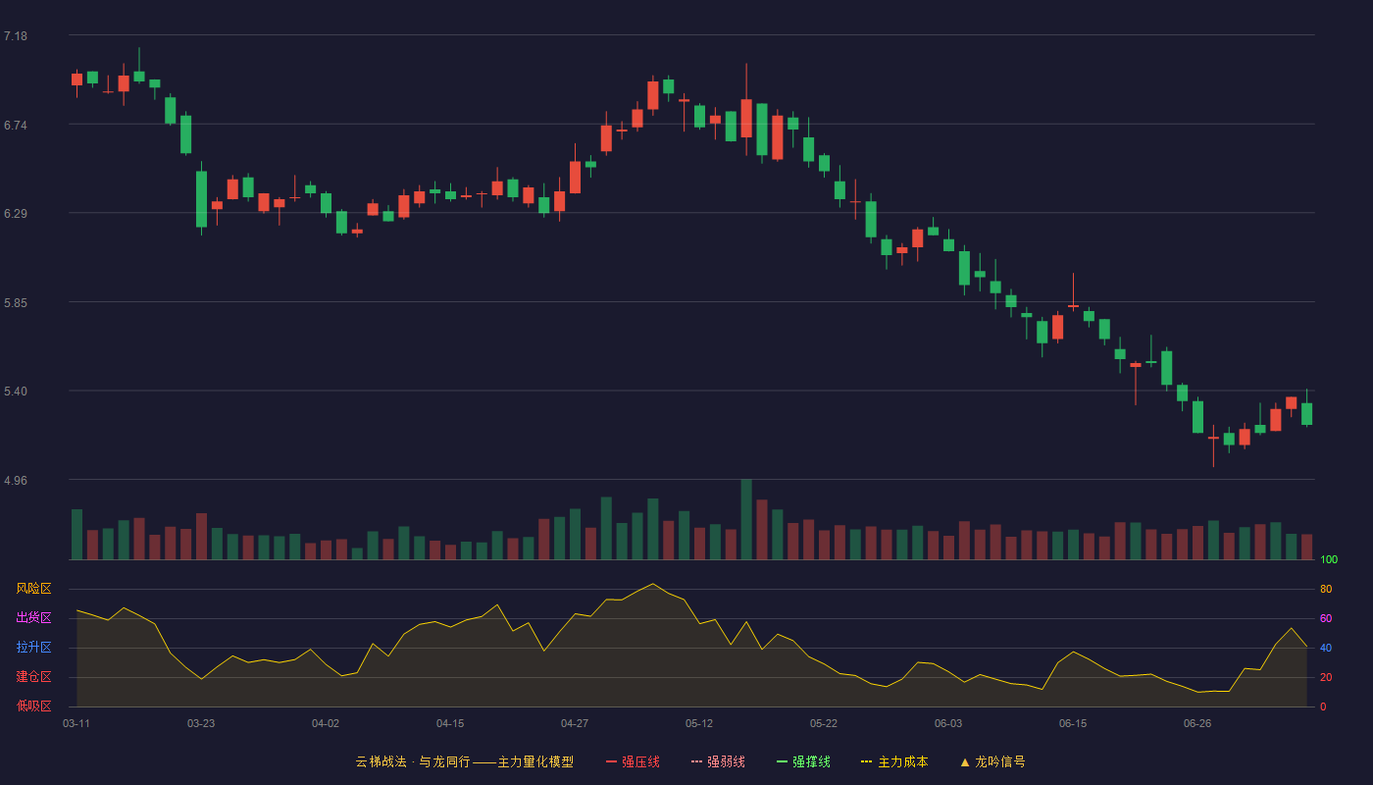Click the 06-03 date label
Image resolution: width=1373 pixels, height=785 pixels.
coord(948,723)
